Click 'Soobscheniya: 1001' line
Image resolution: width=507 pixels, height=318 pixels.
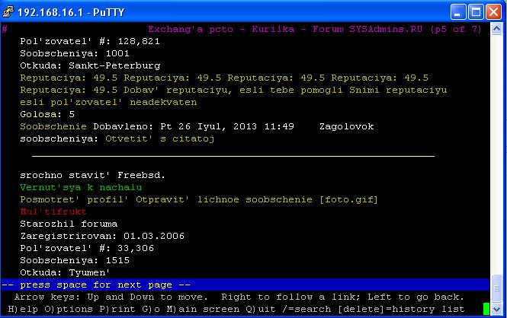[x=75, y=53]
